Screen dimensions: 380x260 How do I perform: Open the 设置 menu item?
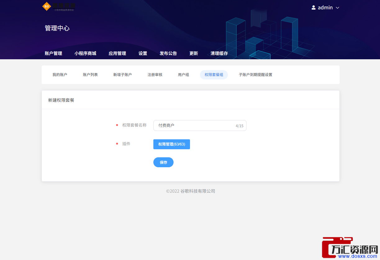143,53
